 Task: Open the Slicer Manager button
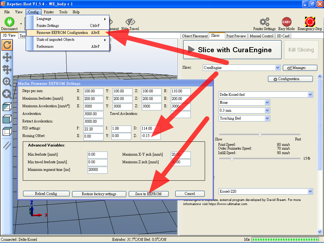coord(300,68)
